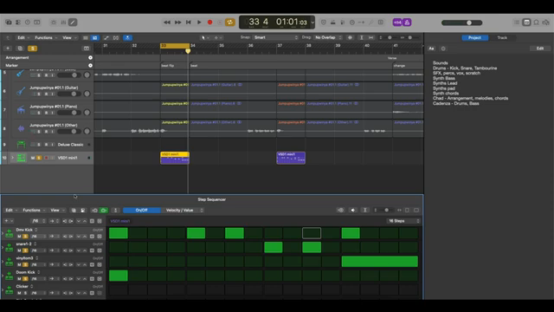554x312 pixels.
Task: Adjust the vertical zoom slider
Action: [x=389, y=37]
